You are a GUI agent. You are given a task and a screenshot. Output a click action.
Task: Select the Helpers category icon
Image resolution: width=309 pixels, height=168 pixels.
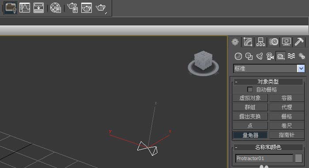coord(281,56)
